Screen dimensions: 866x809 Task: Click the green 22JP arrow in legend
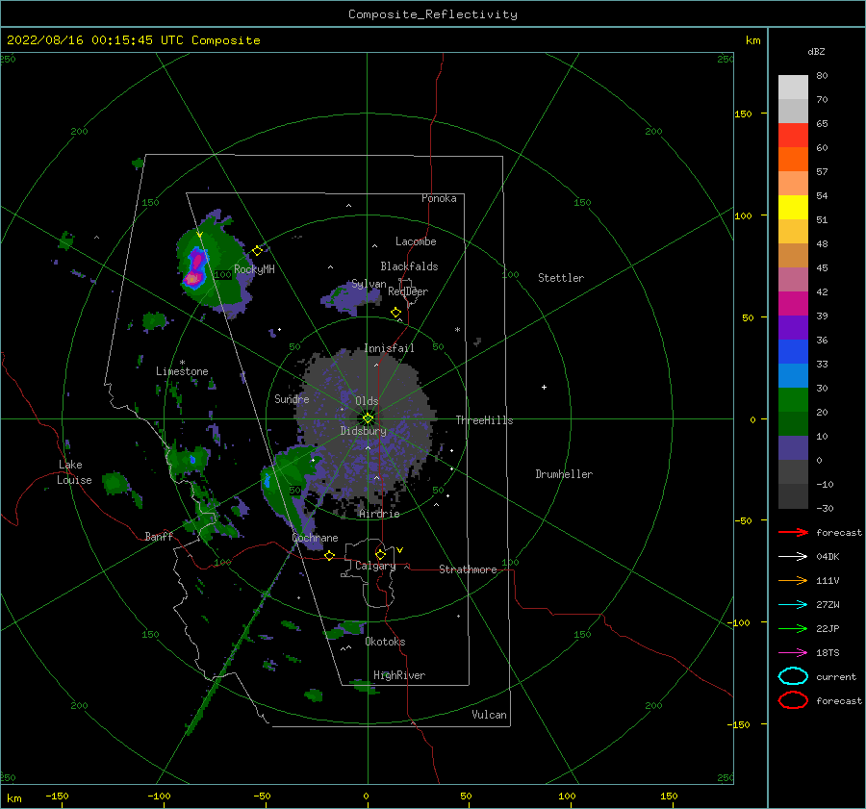793,628
